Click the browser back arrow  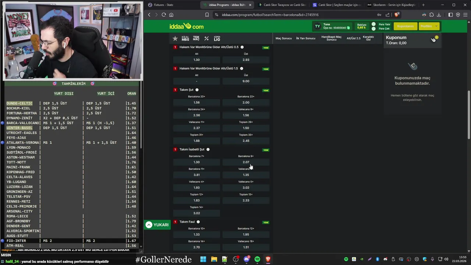[149, 15]
